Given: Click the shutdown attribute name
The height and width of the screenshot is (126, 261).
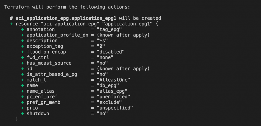Looking at the screenshot, I should (38, 114).
